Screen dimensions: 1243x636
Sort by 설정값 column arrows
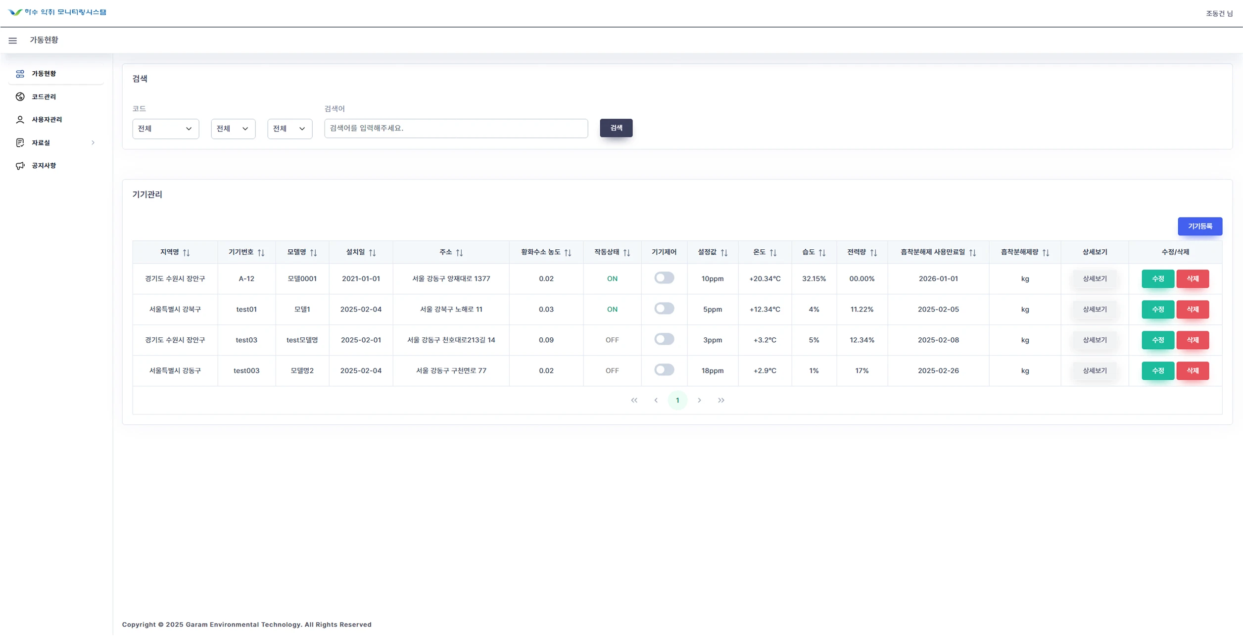coord(724,252)
